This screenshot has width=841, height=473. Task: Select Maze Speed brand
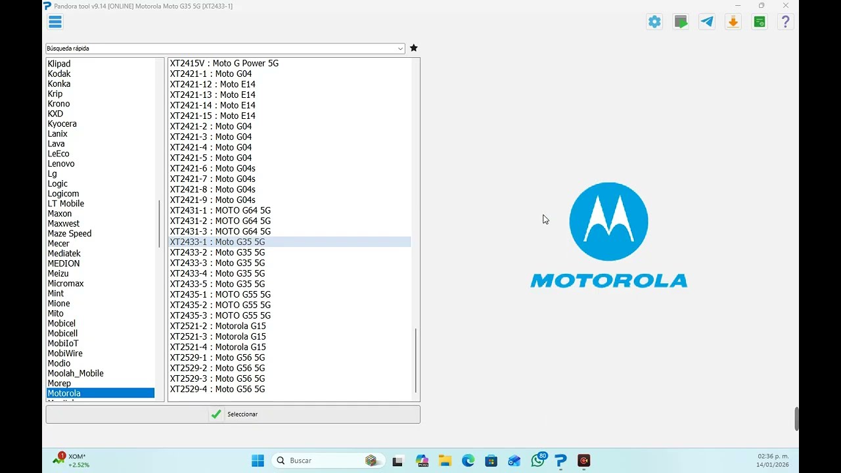tap(70, 233)
